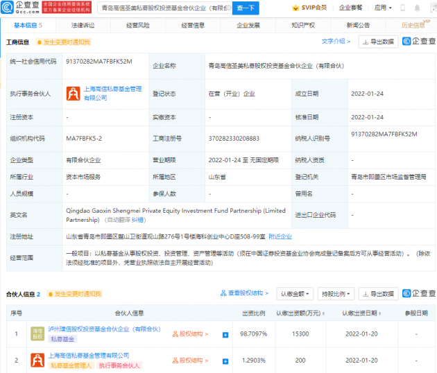The height and width of the screenshot is (373, 437).
Task: Open the 知识产权 tab
Action: 302,25
